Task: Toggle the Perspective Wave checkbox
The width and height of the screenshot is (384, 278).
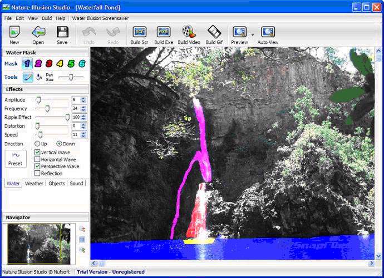Action: 37,166
